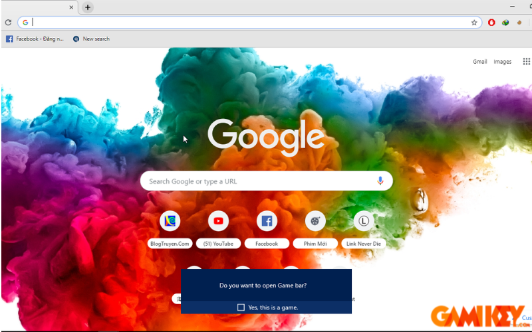This screenshot has width=532, height=332.
Task: Open the red Opera extension icon
Action: coord(491,23)
